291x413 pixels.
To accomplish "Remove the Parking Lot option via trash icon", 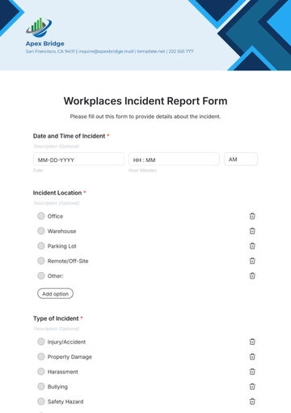I will click(252, 246).
